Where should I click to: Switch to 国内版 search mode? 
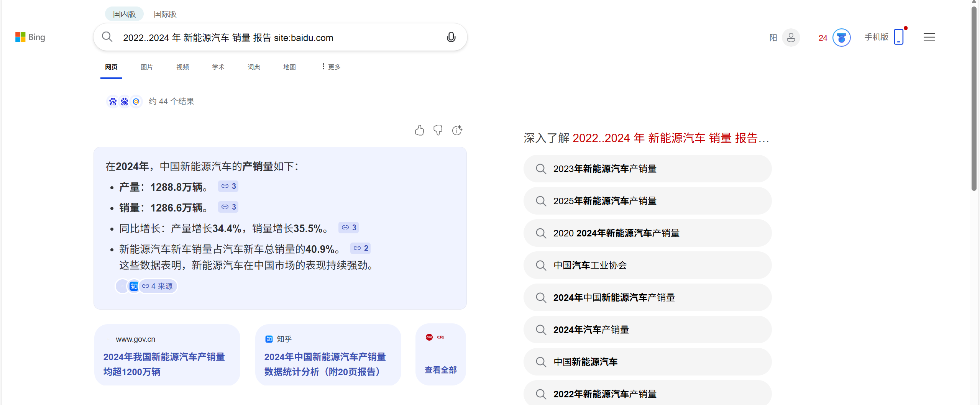124,14
